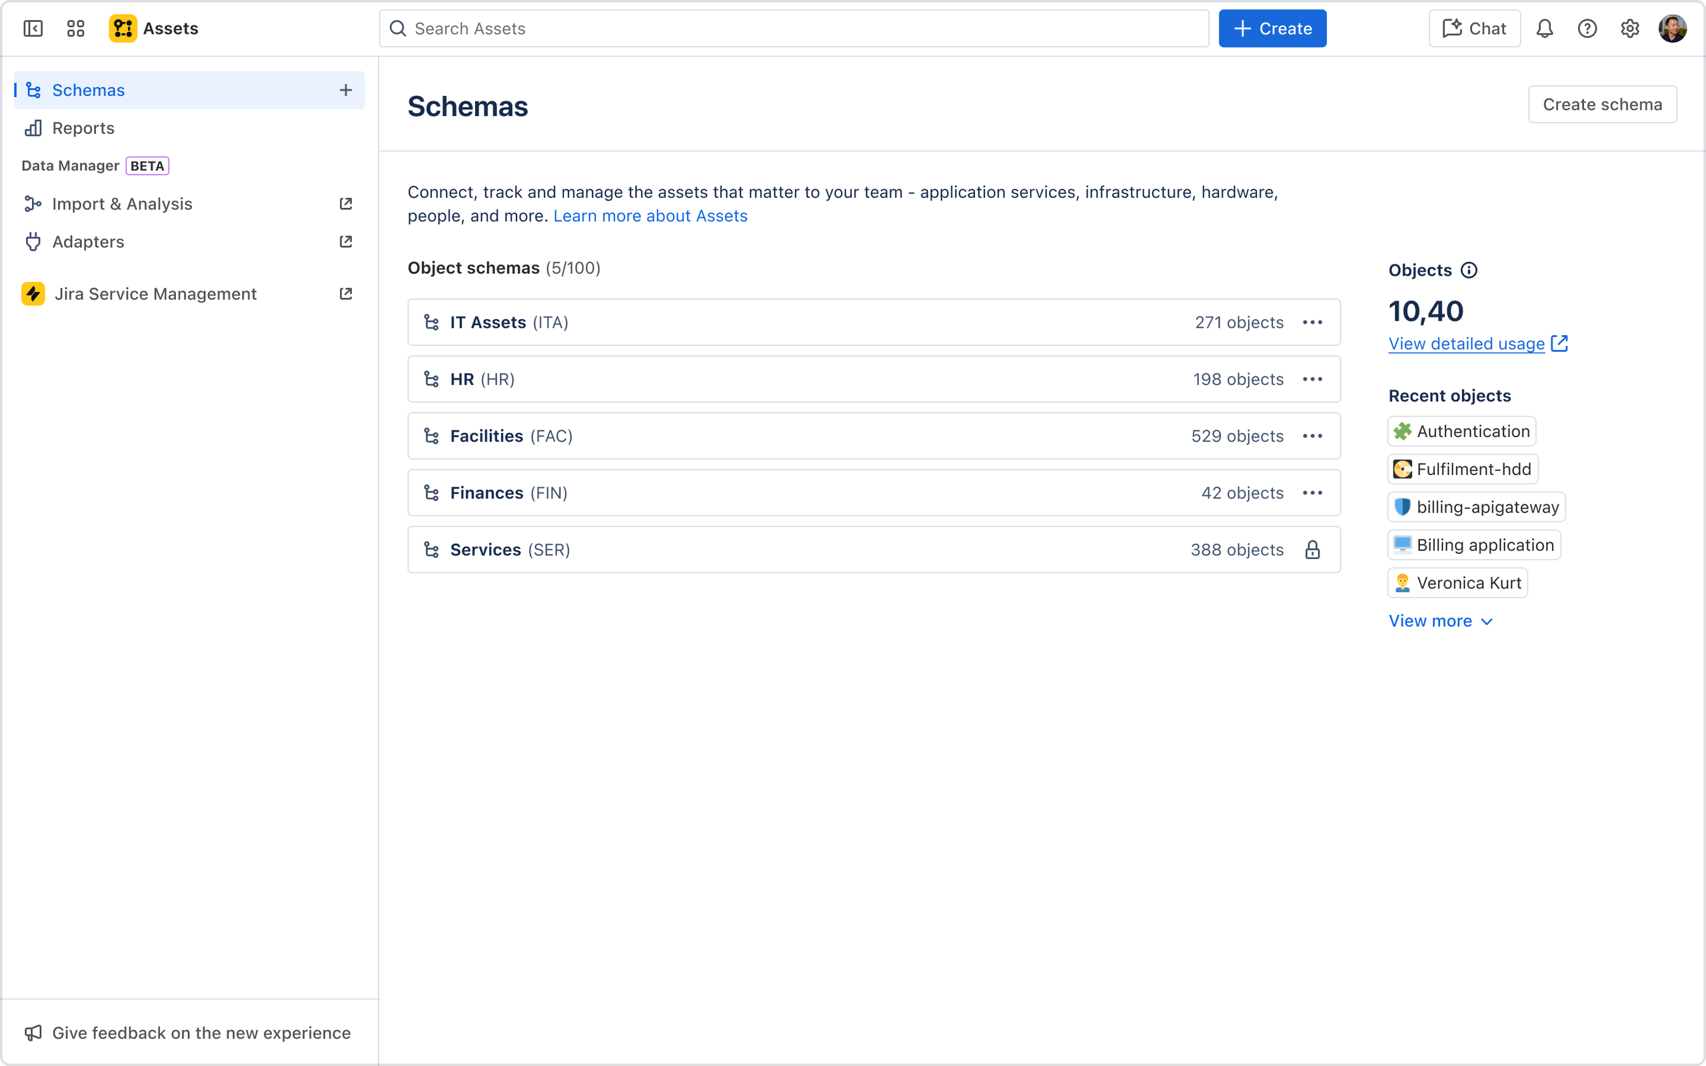This screenshot has height=1066, width=1706.
Task: Open the user profile avatar
Action: click(1672, 28)
